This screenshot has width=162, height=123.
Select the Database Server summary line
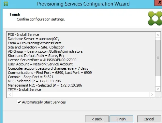pos(33,39)
